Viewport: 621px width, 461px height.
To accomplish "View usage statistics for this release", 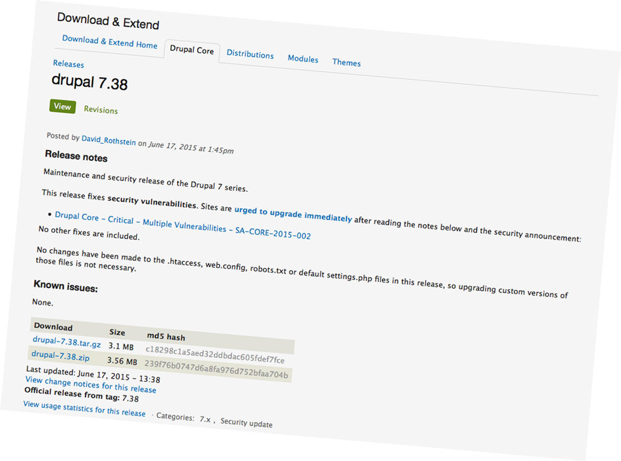I will pos(84,408).
